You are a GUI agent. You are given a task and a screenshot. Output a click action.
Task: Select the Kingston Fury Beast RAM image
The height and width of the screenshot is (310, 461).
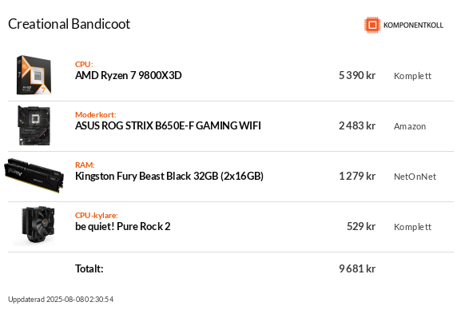(x=34, y=175)
